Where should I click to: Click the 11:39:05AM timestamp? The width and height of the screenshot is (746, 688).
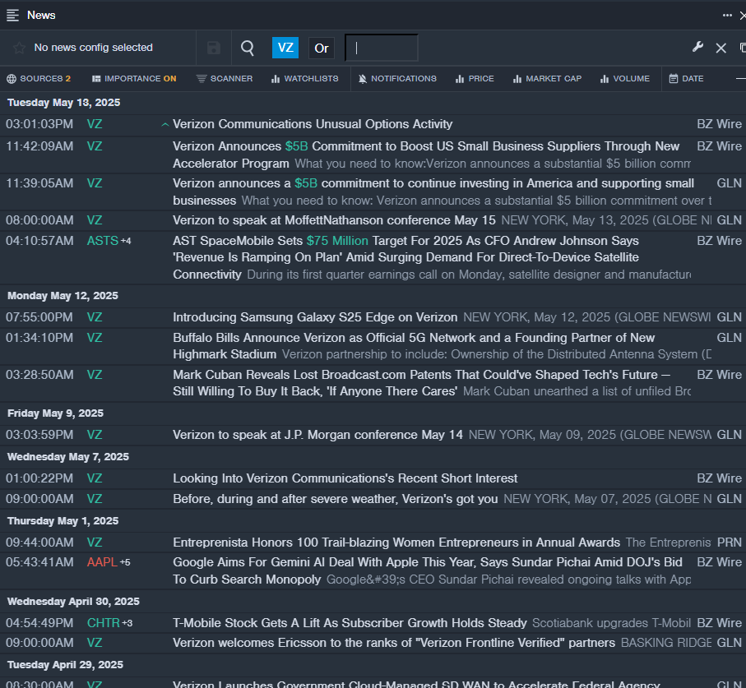(x=39, y=183)
